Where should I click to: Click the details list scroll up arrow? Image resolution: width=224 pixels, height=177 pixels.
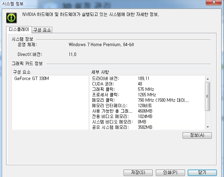tap(208, 79)
